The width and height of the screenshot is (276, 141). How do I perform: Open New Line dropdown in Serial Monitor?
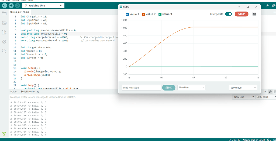click(244, 97)
